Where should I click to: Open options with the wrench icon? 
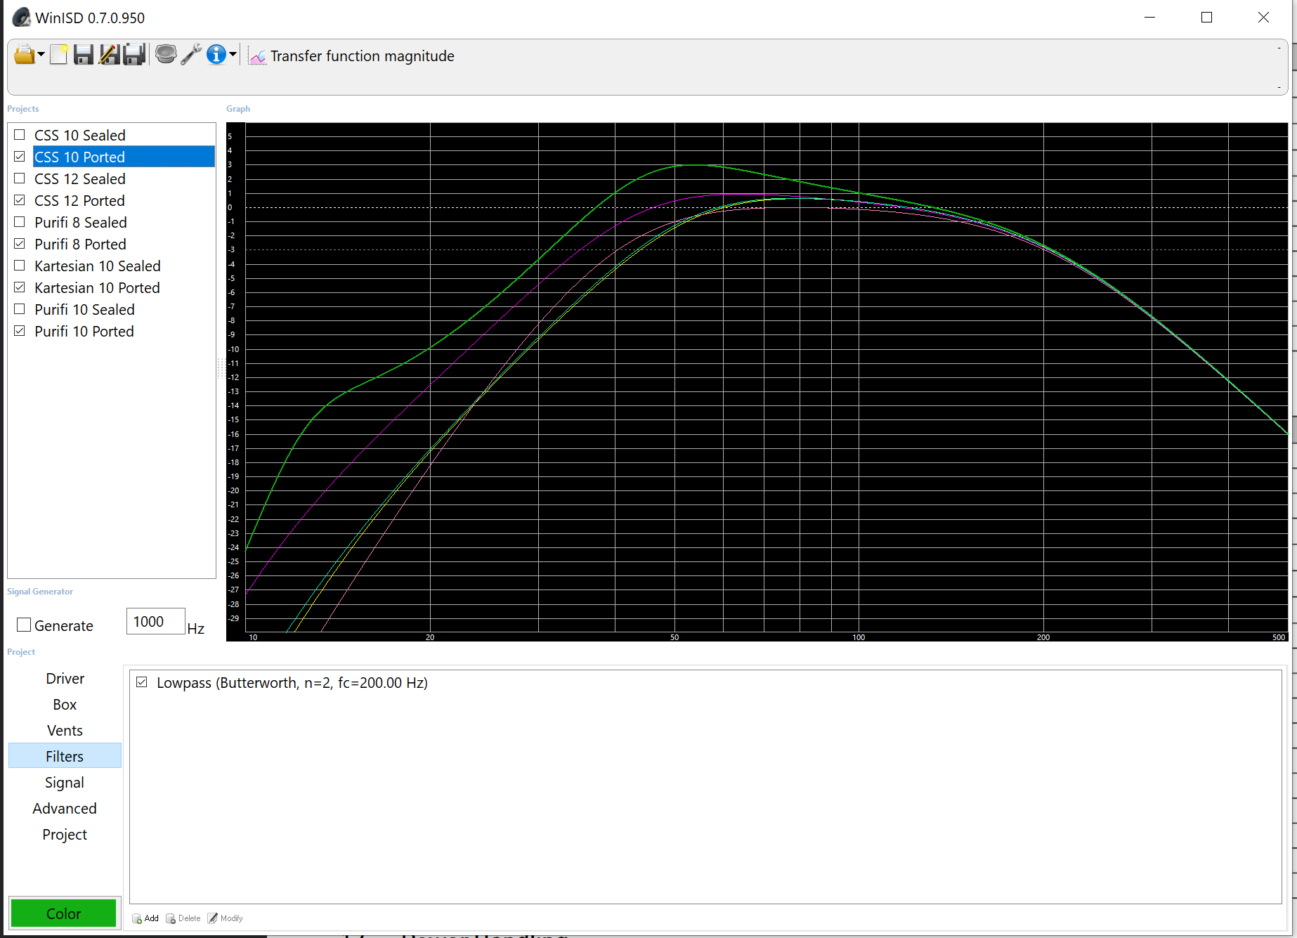(x=191, y=54)
